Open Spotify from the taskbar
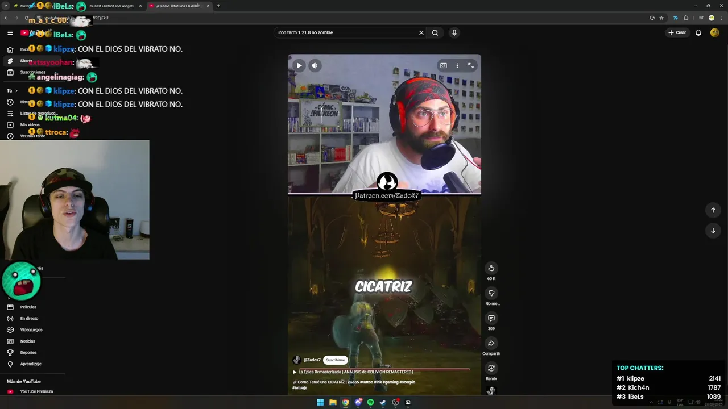 [370, 402]
